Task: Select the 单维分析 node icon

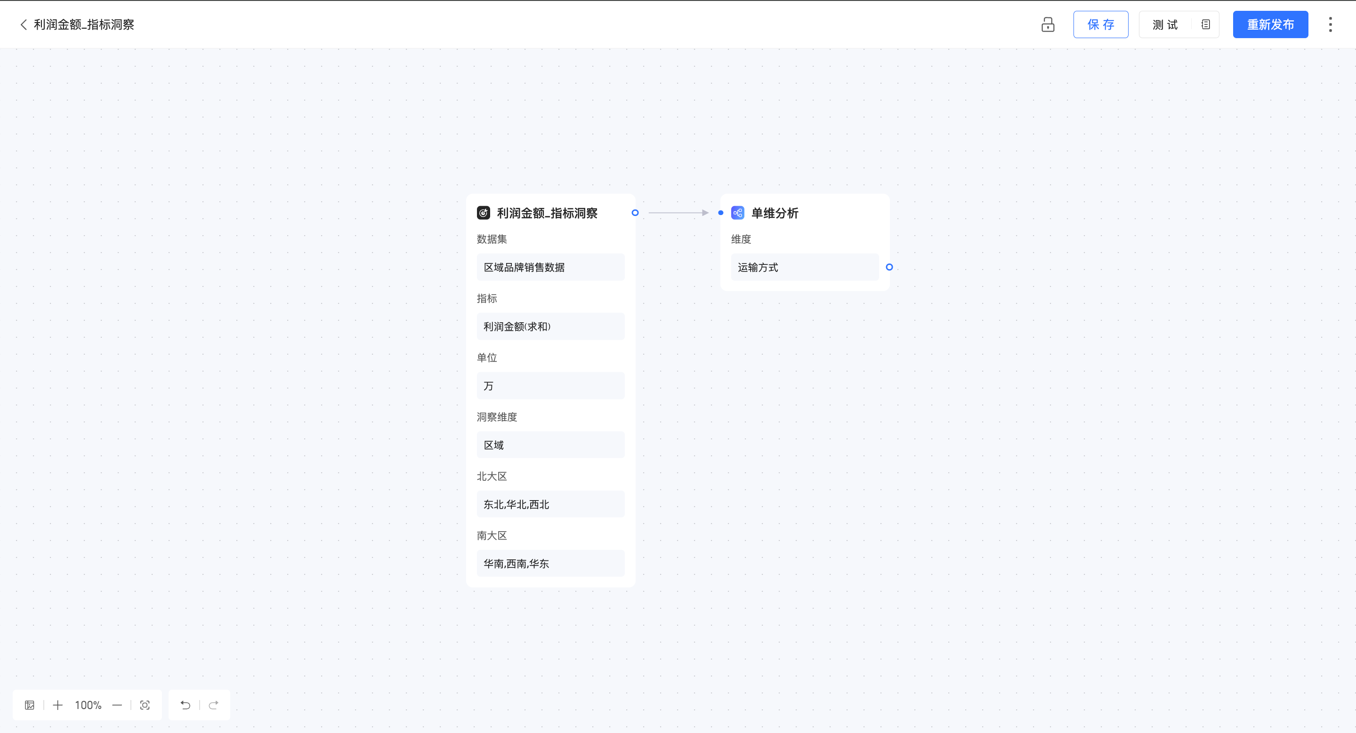Action: (737, 213)
